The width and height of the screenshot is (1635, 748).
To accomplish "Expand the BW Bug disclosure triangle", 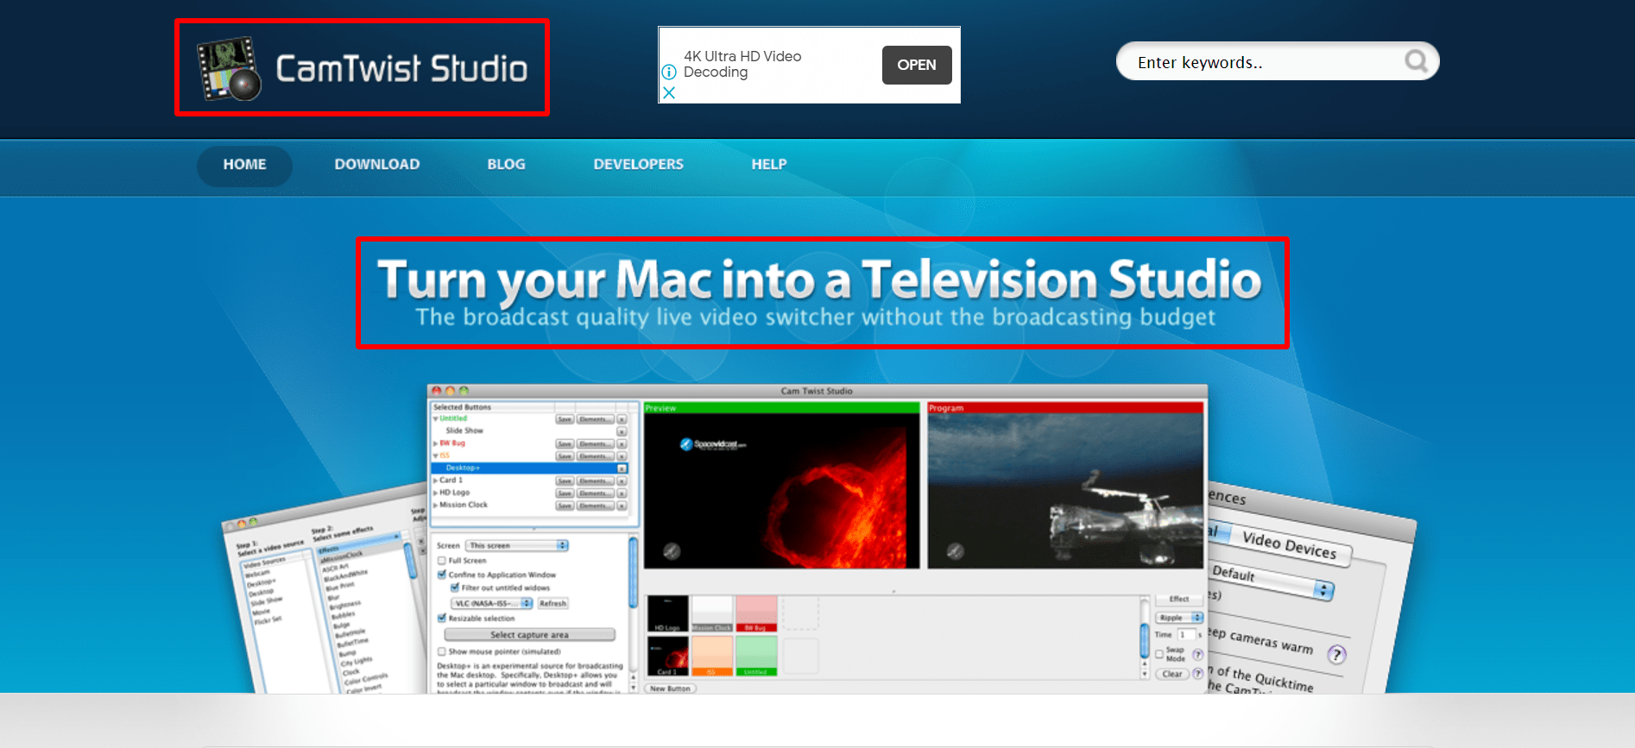I will pos(435,443).
